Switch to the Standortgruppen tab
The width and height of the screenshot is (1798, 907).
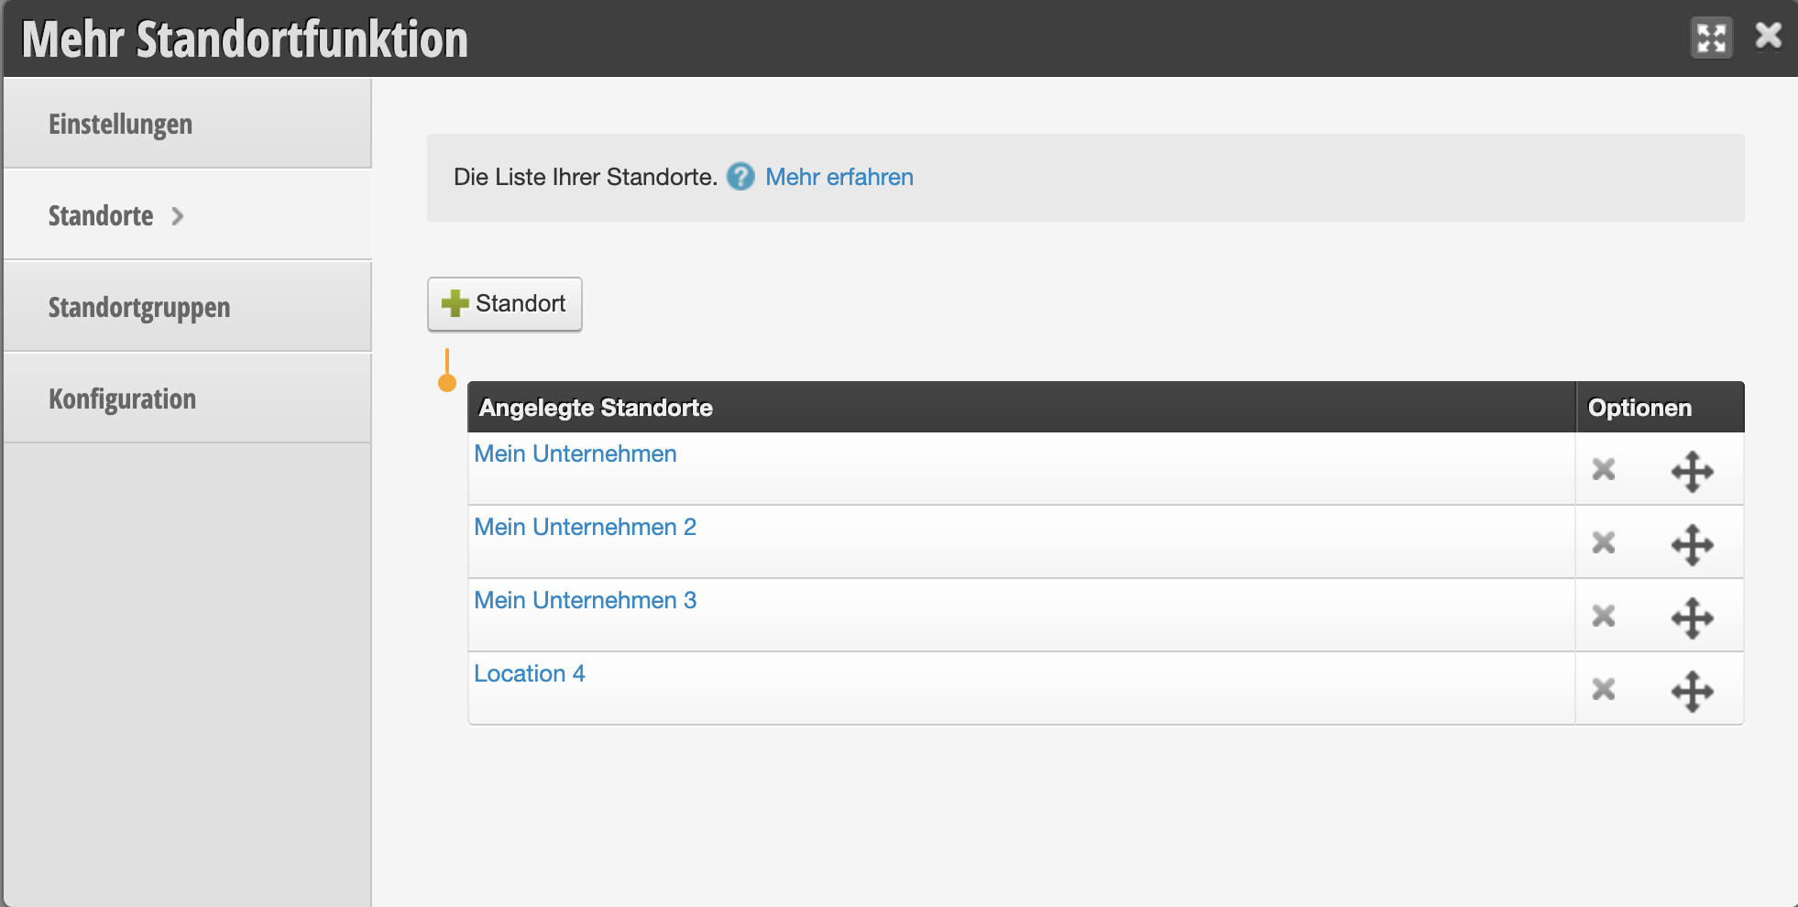click(188, 307)
